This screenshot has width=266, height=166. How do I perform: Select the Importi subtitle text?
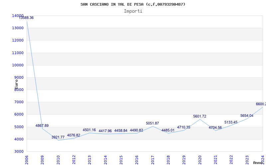pos(133,11)
